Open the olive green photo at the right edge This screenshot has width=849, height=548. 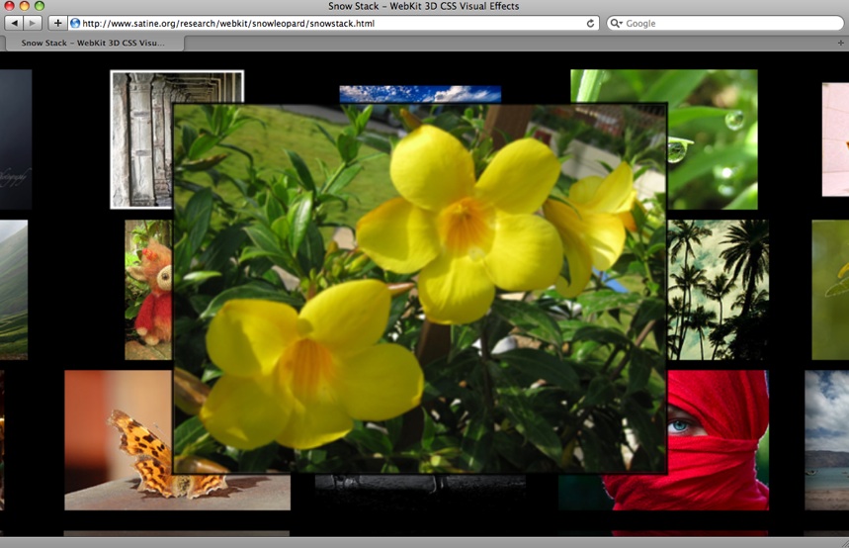[x=830, y=290]
